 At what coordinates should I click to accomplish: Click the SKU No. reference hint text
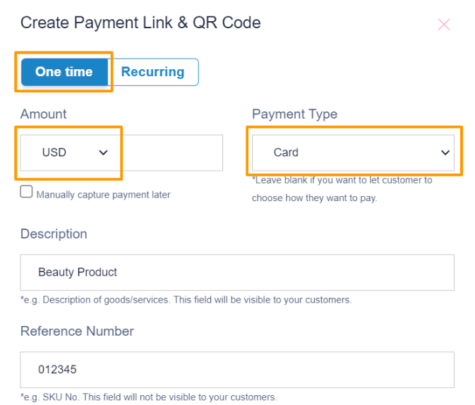[x=149, y=397]
